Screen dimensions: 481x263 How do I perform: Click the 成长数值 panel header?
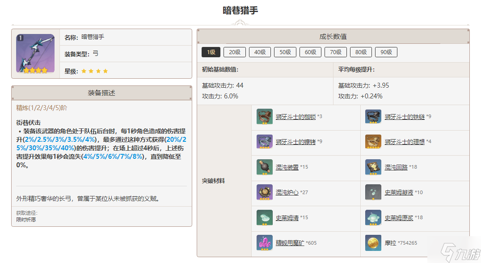pyautogui.click(x=333, y=37)
